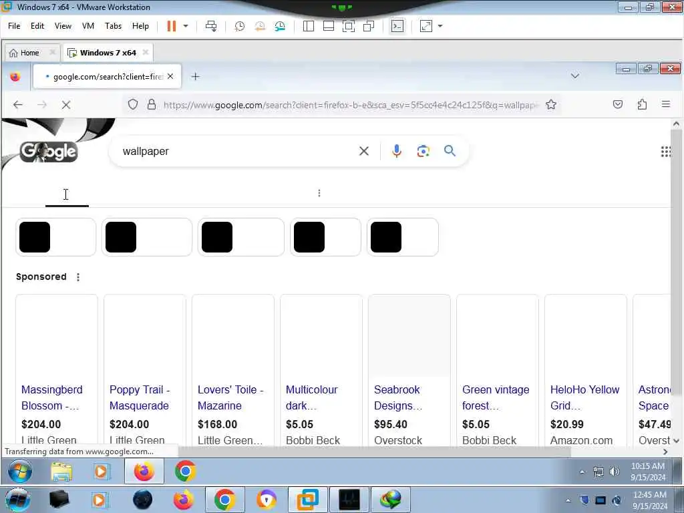Image resolution: width=684 pixels, height=513 pixels.
Task: Open Firefox extensions puzzle icon
Action: click(642, 104)
